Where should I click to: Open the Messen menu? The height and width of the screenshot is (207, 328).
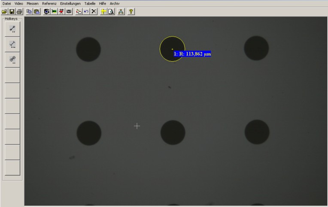32,3
